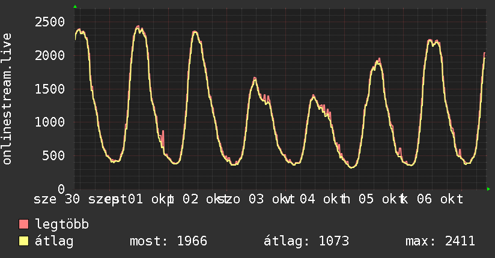Screen dimensions: 495x258
Task: Click the yellow átlag legend swatch
Action: pos(23,241)
